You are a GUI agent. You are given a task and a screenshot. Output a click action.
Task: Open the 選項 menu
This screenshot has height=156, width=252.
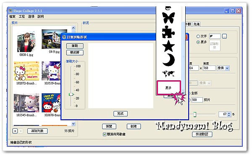[x=31, y=16]
